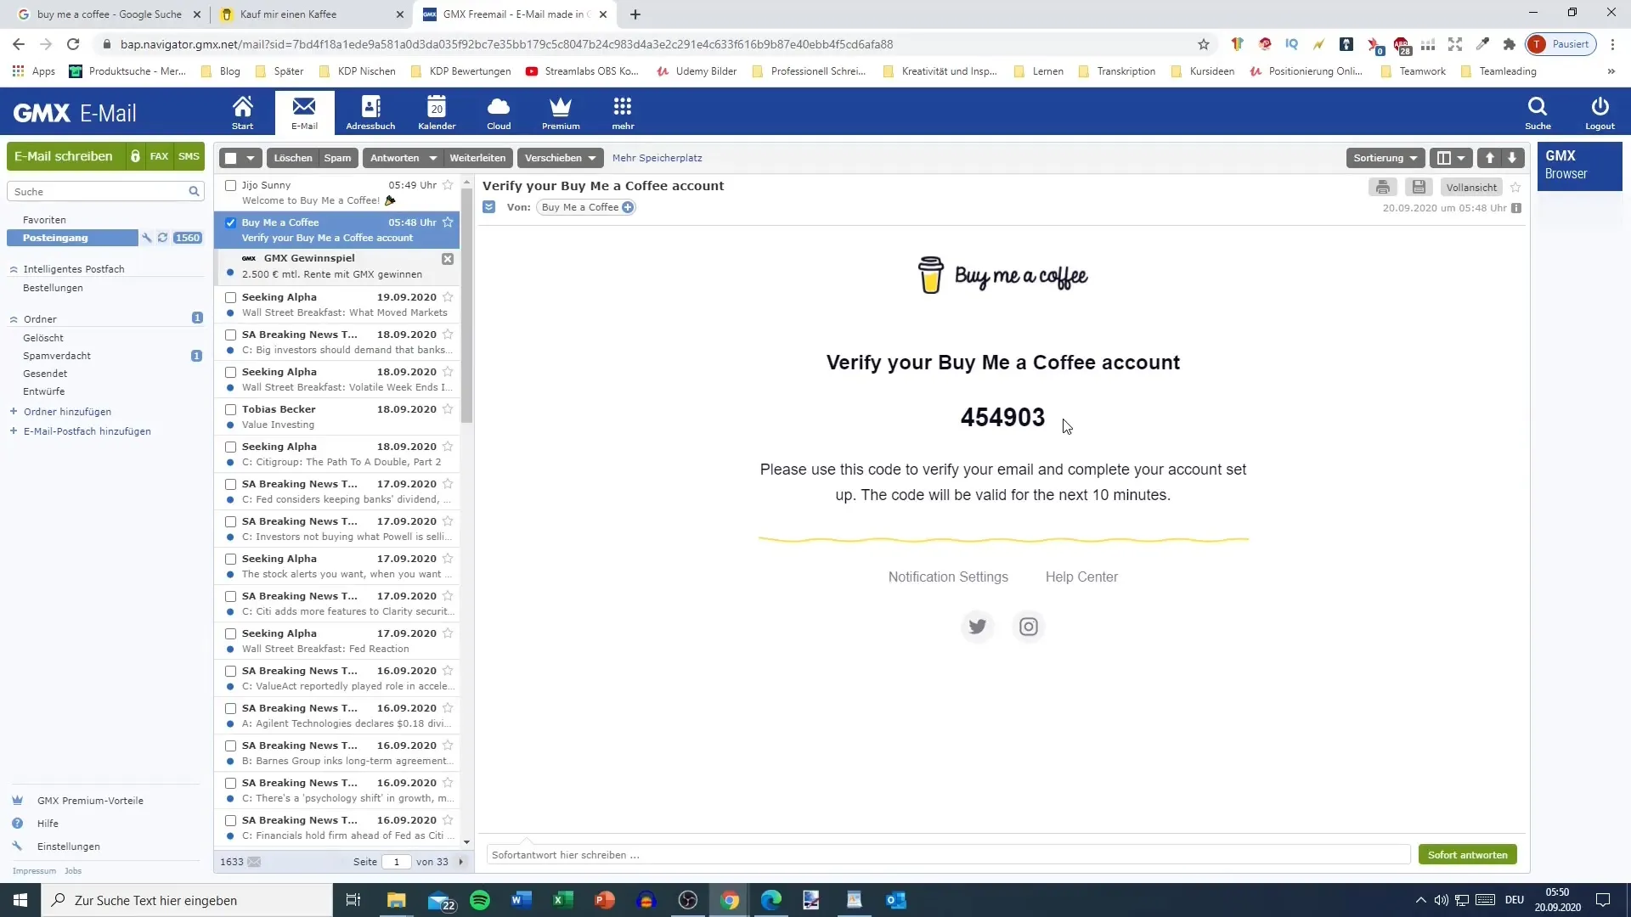
Task: Click the page number field in list footer
Action: click(396, 862)
